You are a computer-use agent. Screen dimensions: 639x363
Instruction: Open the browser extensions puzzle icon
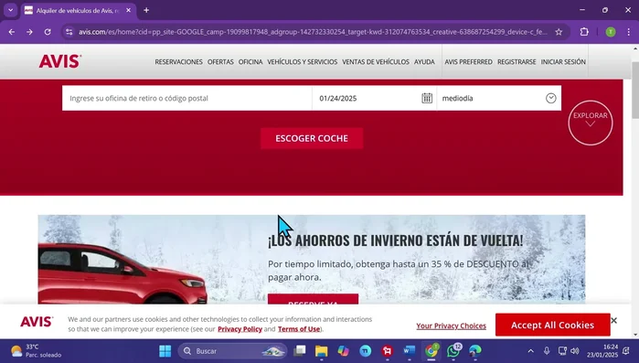[584, 32]
